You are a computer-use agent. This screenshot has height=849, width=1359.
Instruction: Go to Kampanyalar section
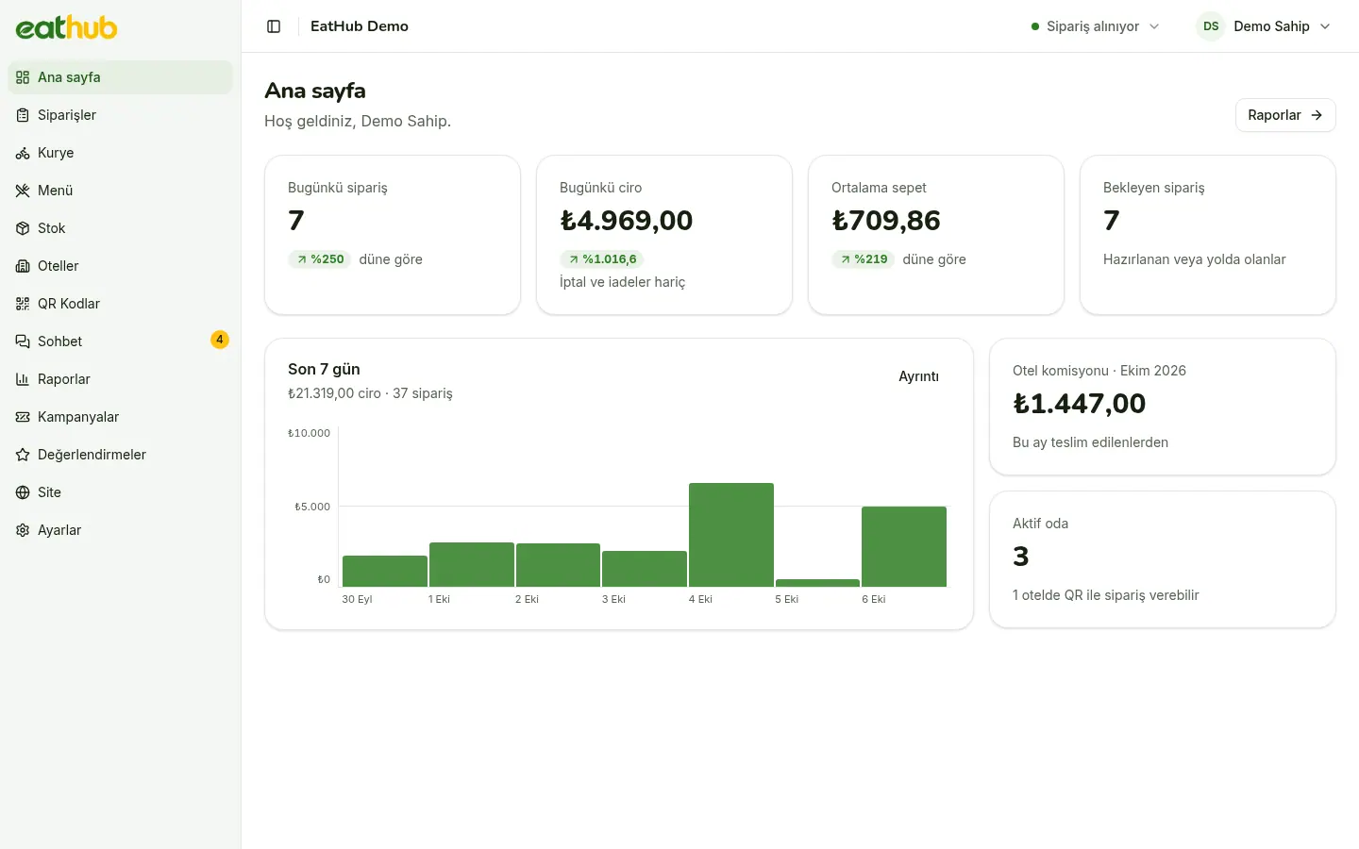pyautogui.click(x=120, y=417)
